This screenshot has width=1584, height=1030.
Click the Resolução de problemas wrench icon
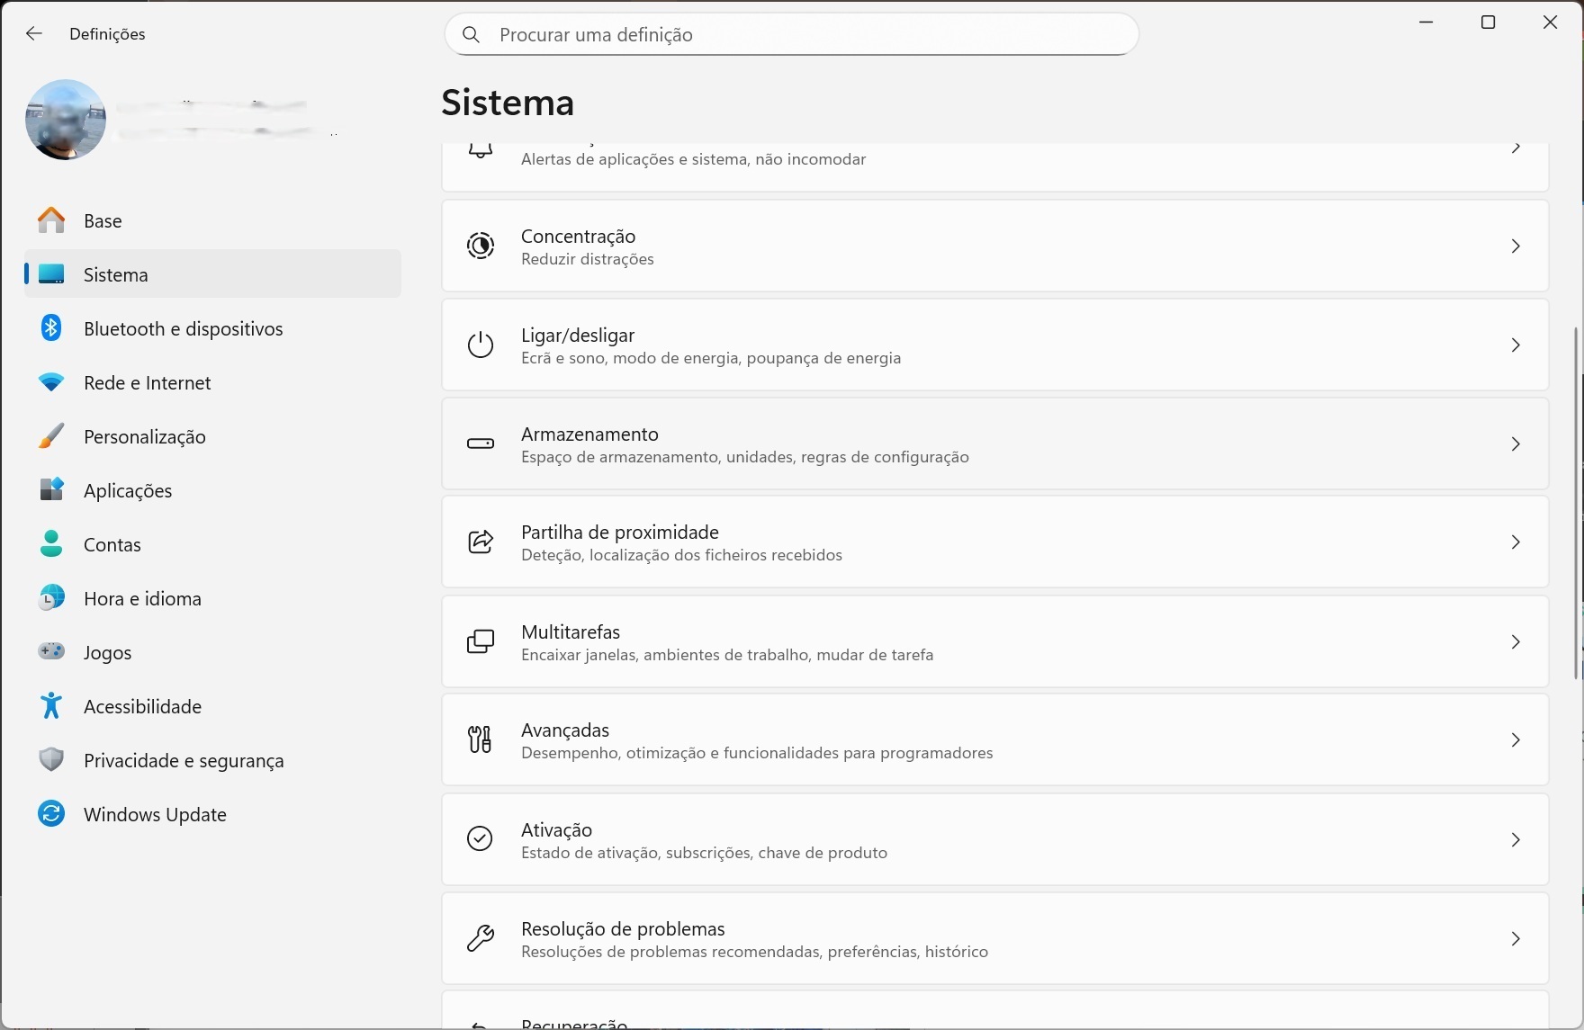[x=481, y=938]
